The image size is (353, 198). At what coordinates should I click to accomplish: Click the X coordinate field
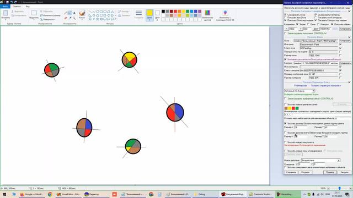[293, 29]
